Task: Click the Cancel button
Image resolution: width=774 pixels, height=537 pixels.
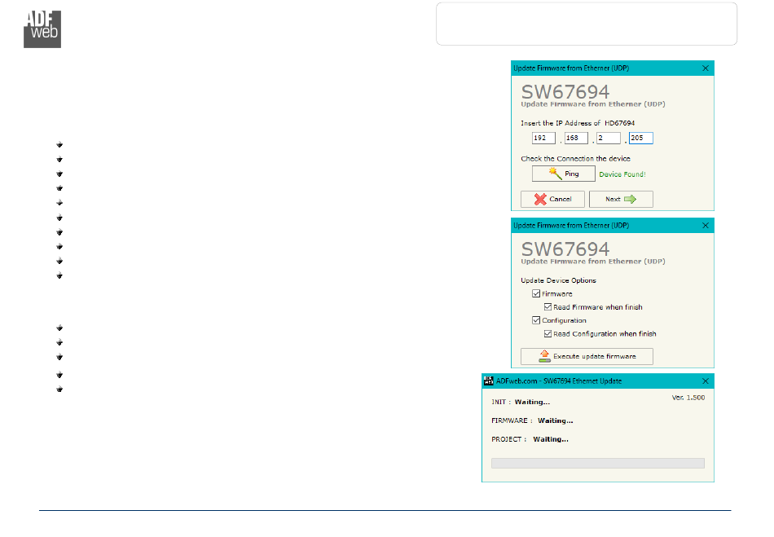Action: [x=552, y=199]
